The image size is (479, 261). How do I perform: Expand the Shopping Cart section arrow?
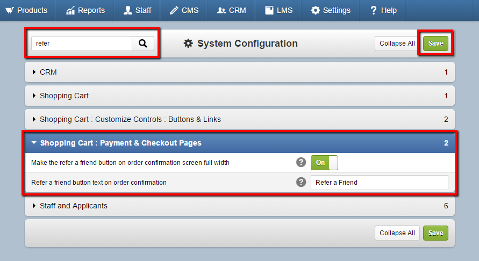click(34, 96)
